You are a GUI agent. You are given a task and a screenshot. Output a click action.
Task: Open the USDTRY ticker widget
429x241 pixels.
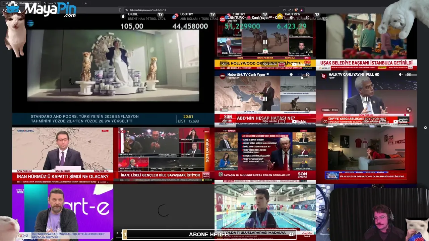194,22
